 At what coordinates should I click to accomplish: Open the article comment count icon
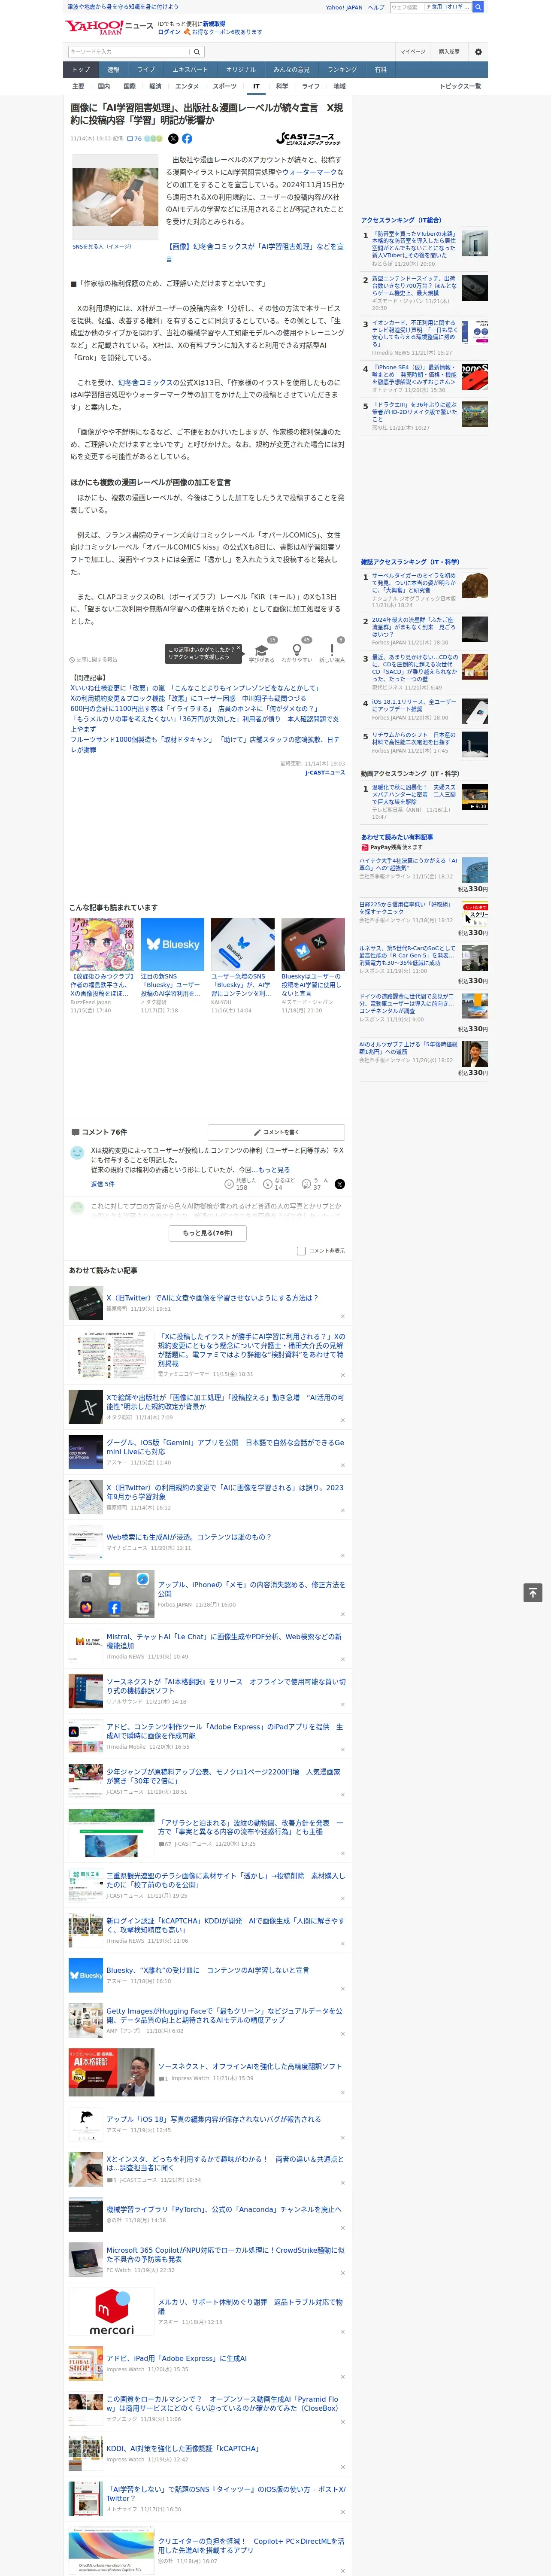(134, 139)
